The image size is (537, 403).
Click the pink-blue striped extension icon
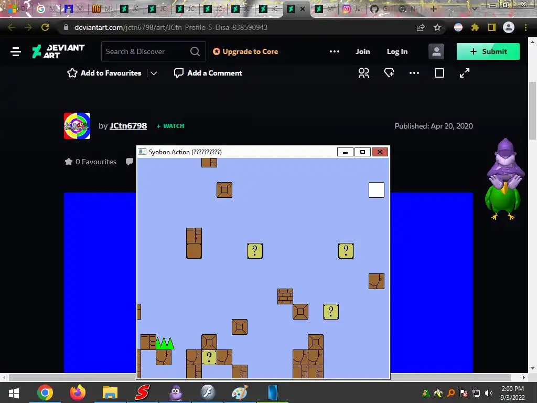pyautogui.click(x=458, y=27)
